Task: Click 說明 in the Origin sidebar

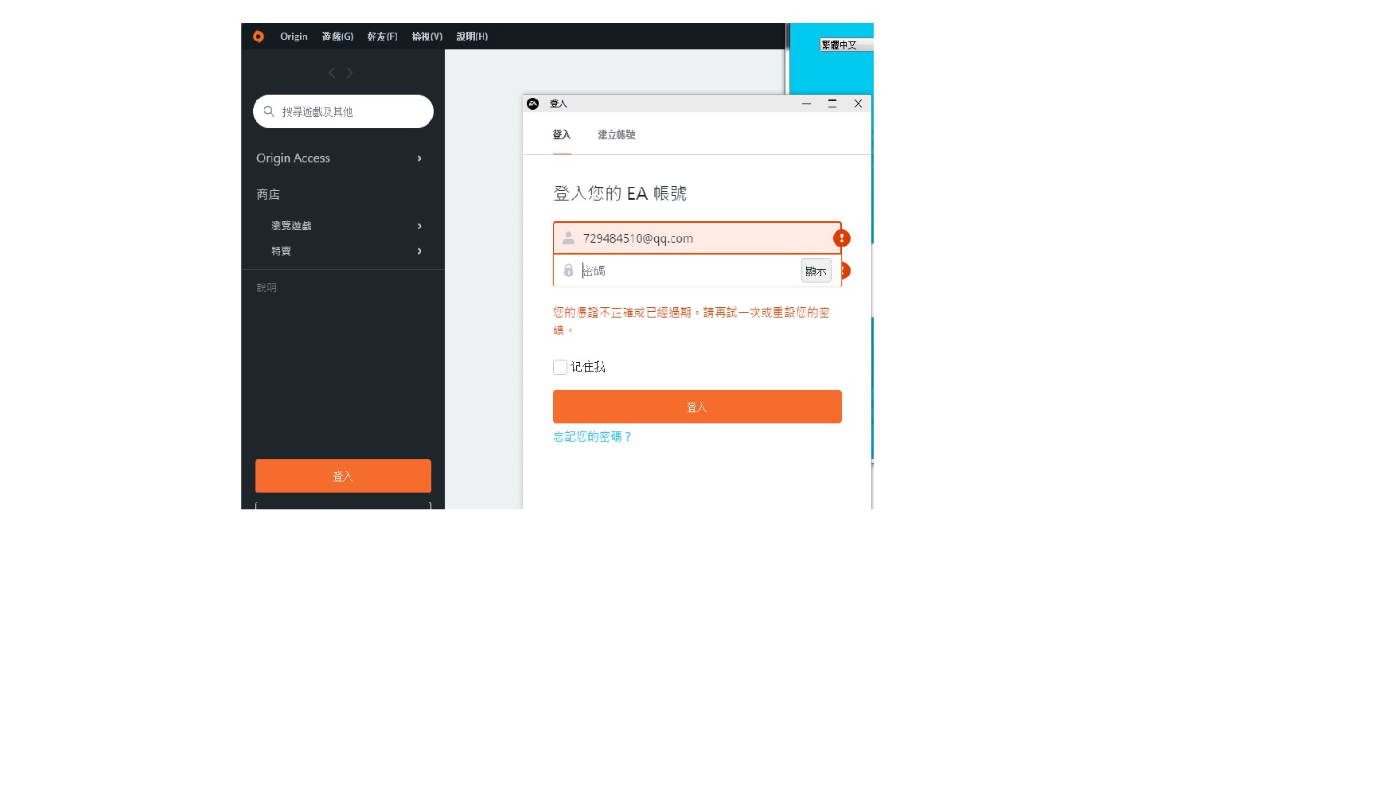Action: pyautogui.click(x=267, y=288)
